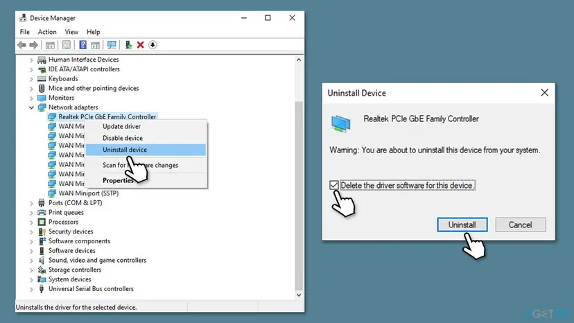Close the Uninstall Device dialog
Image resolution: width=574 pixels, height=323 pixels.
tap(544, 93)
